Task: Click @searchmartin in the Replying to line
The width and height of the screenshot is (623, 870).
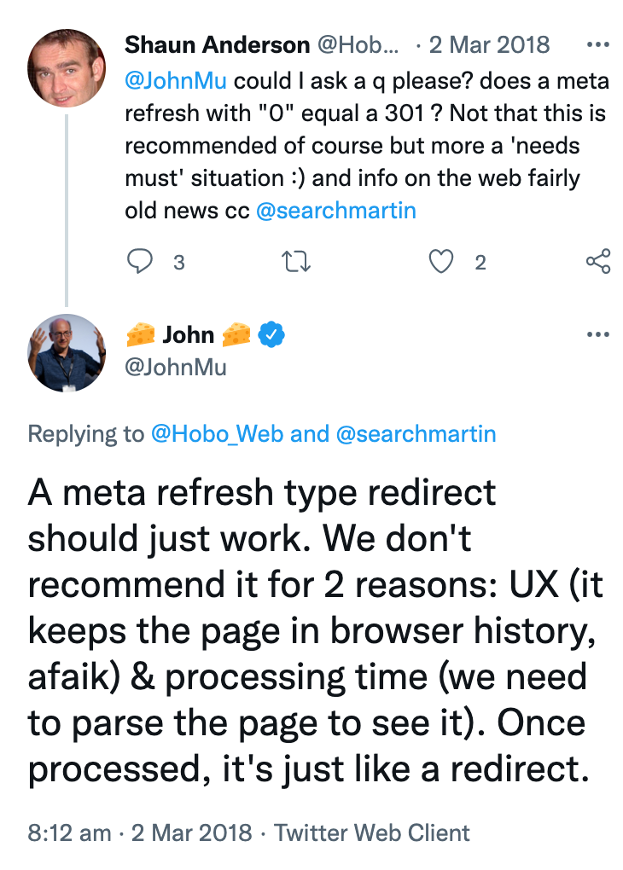Action: (416, 433)
